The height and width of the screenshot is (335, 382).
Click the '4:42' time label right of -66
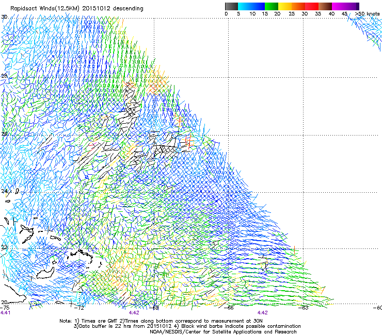click(263, 313)
